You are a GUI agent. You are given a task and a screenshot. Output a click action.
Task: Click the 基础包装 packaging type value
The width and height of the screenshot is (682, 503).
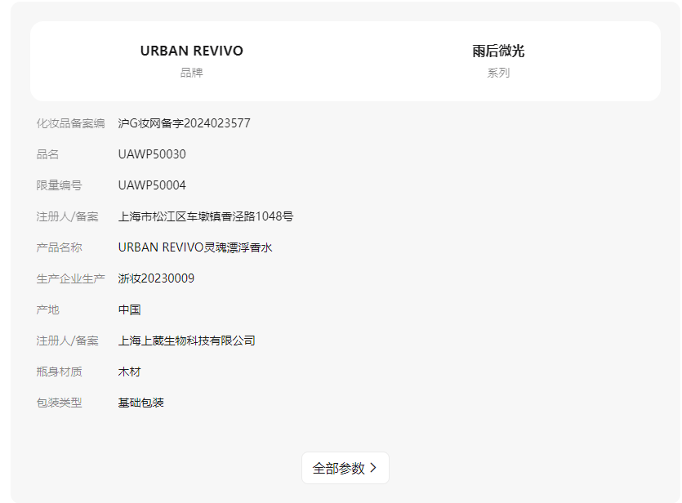coord(140,403)
